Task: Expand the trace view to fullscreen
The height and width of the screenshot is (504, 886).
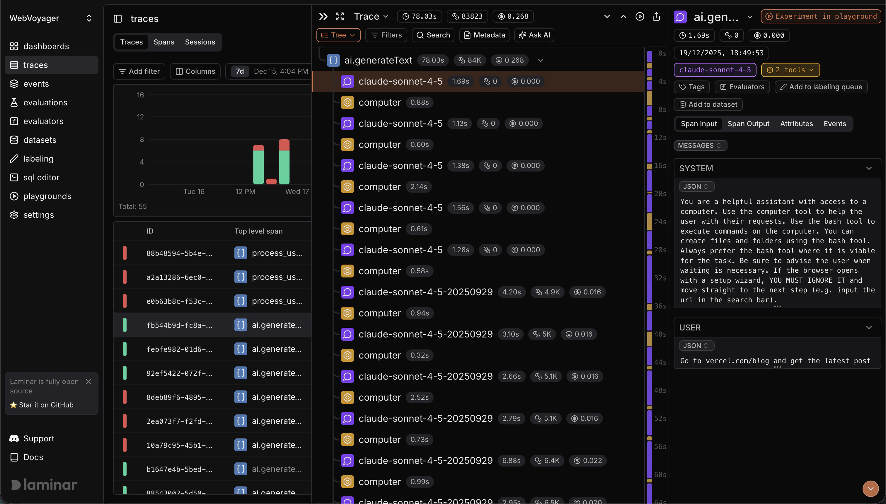Action: tap(340, 16)
